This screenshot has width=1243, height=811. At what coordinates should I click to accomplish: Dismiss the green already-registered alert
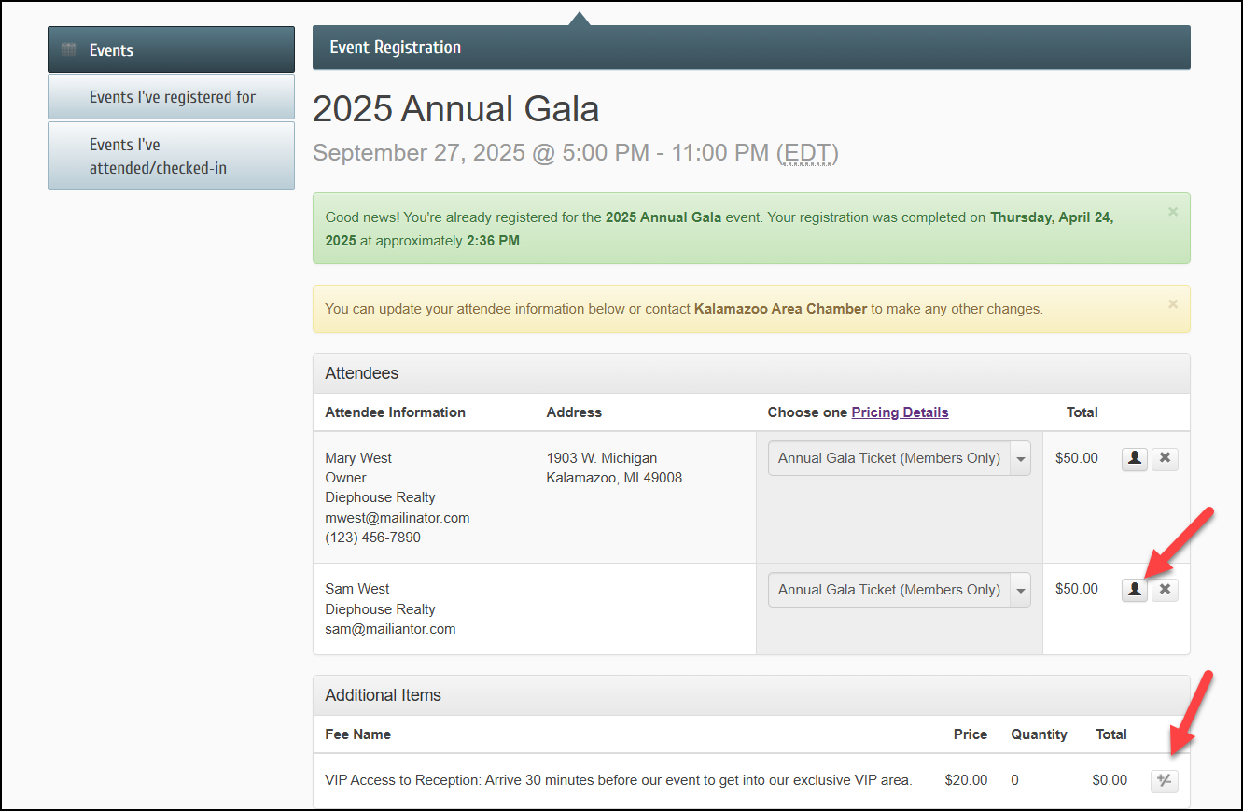1173,212
